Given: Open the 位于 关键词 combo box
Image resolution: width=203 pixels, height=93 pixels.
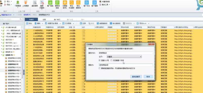Looking at the screenshot, I should [x=124, y=57].
